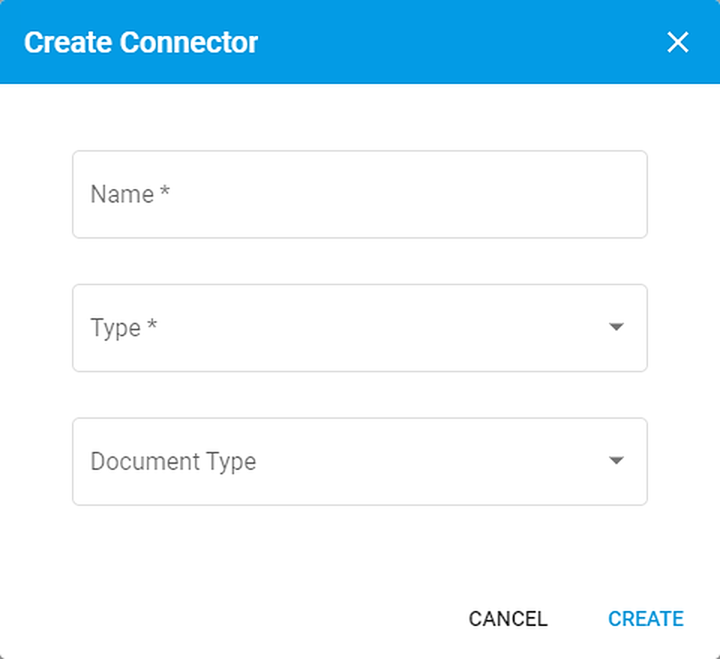Click the Document Type dropdown arrow
The width and height of the screenshot is (720, 659).
tap(615, 462)
